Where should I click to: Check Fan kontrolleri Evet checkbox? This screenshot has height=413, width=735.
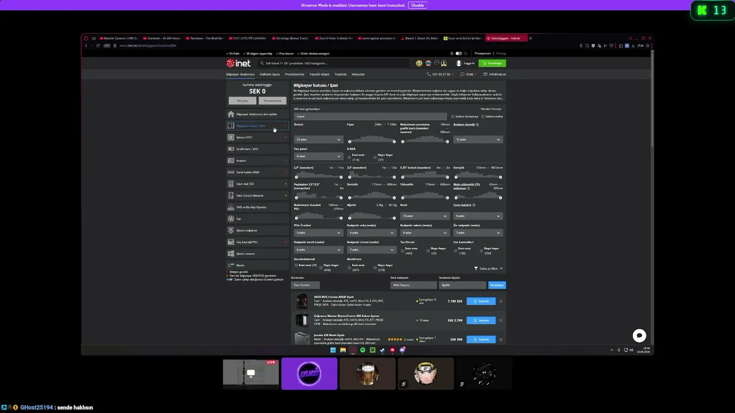[x=455, y=250]
